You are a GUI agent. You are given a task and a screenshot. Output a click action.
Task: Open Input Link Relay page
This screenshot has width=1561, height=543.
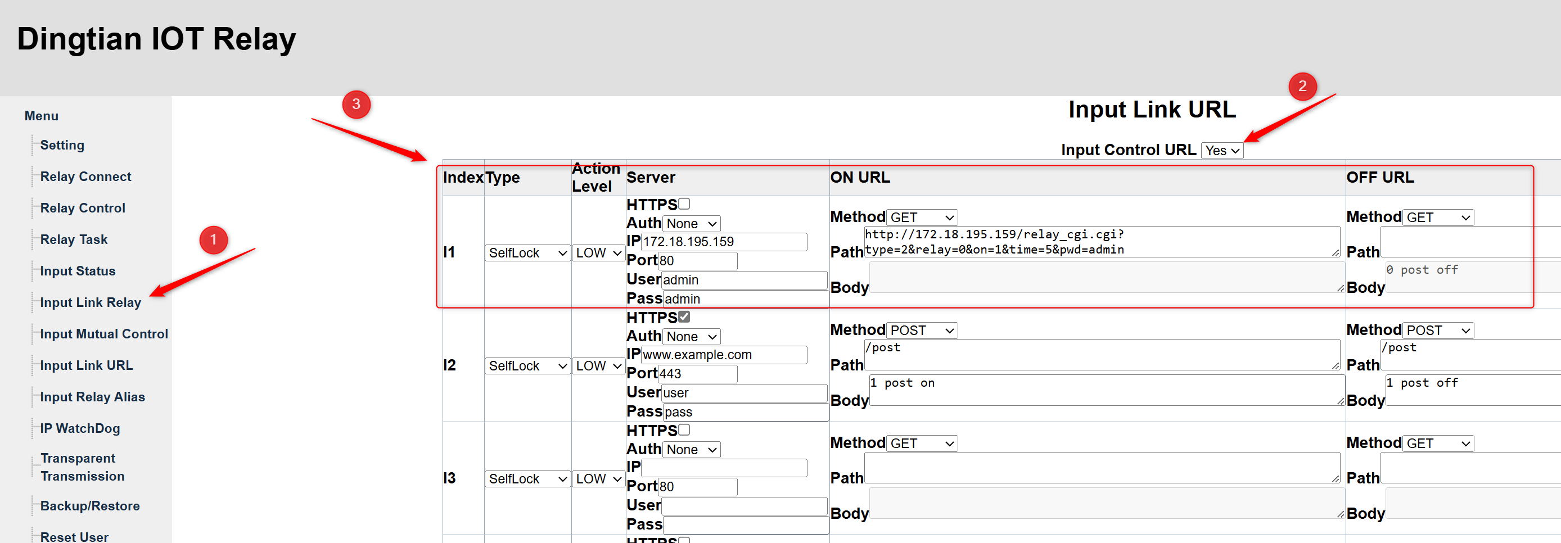tap(91, 302)
